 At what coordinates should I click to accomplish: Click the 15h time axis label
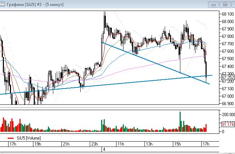tap(177, 144)
